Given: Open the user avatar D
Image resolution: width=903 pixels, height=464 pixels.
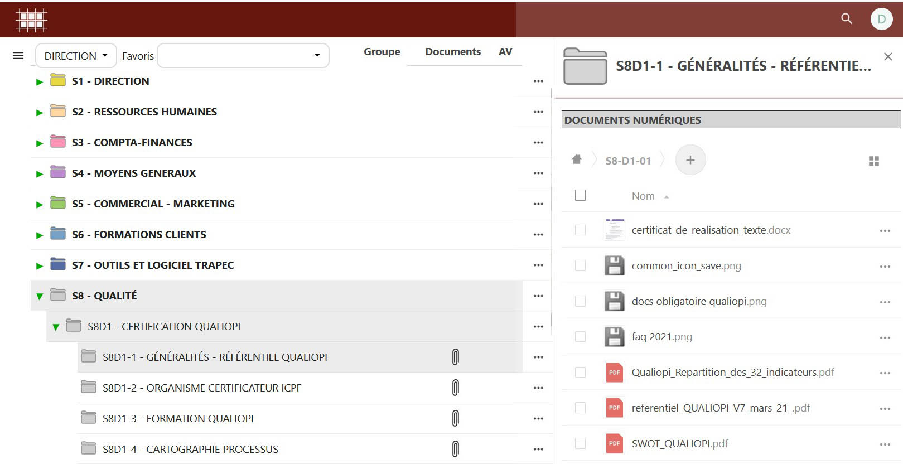Looking at the screenshot, I should [x=881, y=19].
